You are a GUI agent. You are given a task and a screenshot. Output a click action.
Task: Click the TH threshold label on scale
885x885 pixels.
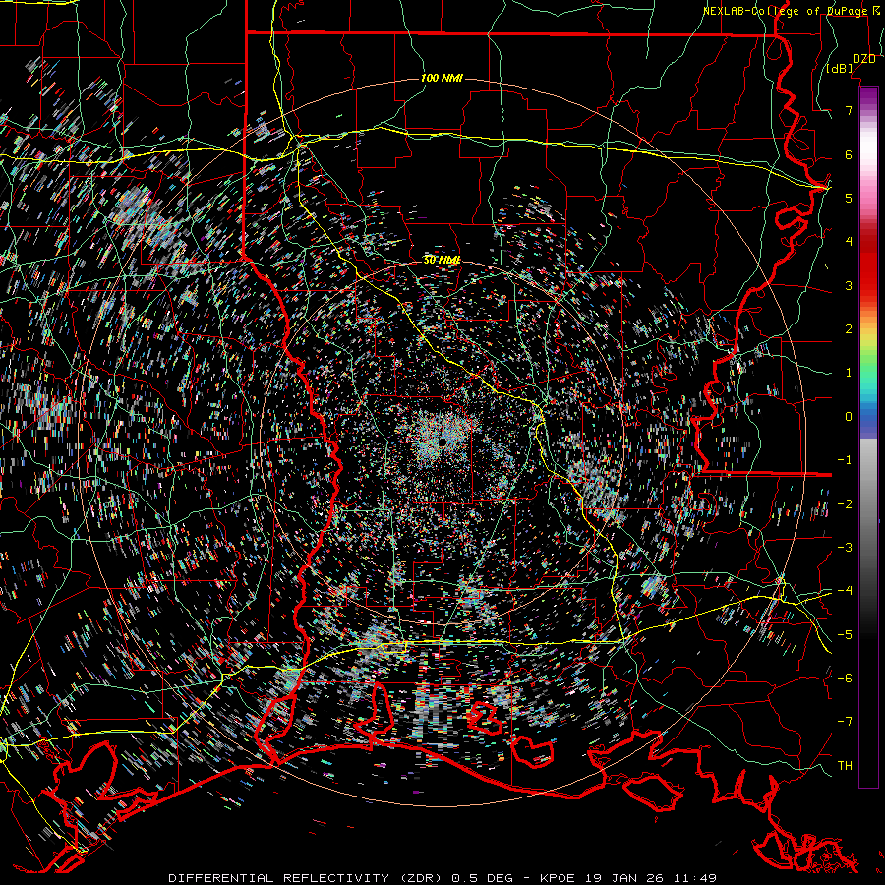(845, 766)
